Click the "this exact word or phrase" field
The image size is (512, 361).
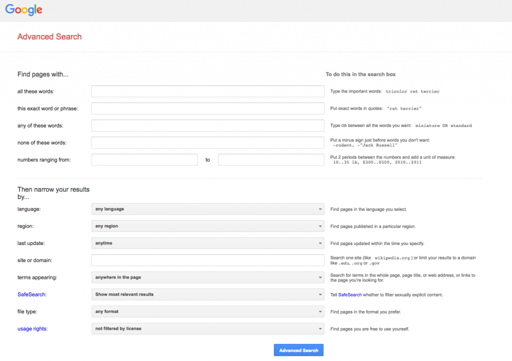(x=207, y=108)
